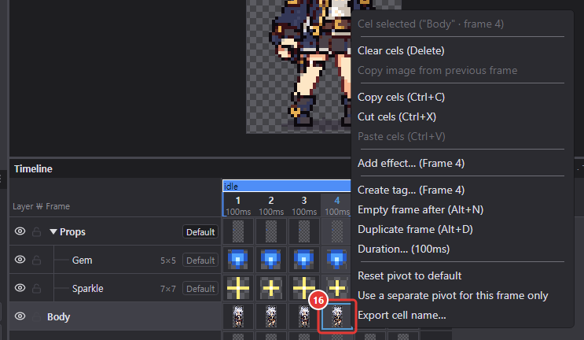
Task: Select the Sparkle layer name
Action: [87, 289]
